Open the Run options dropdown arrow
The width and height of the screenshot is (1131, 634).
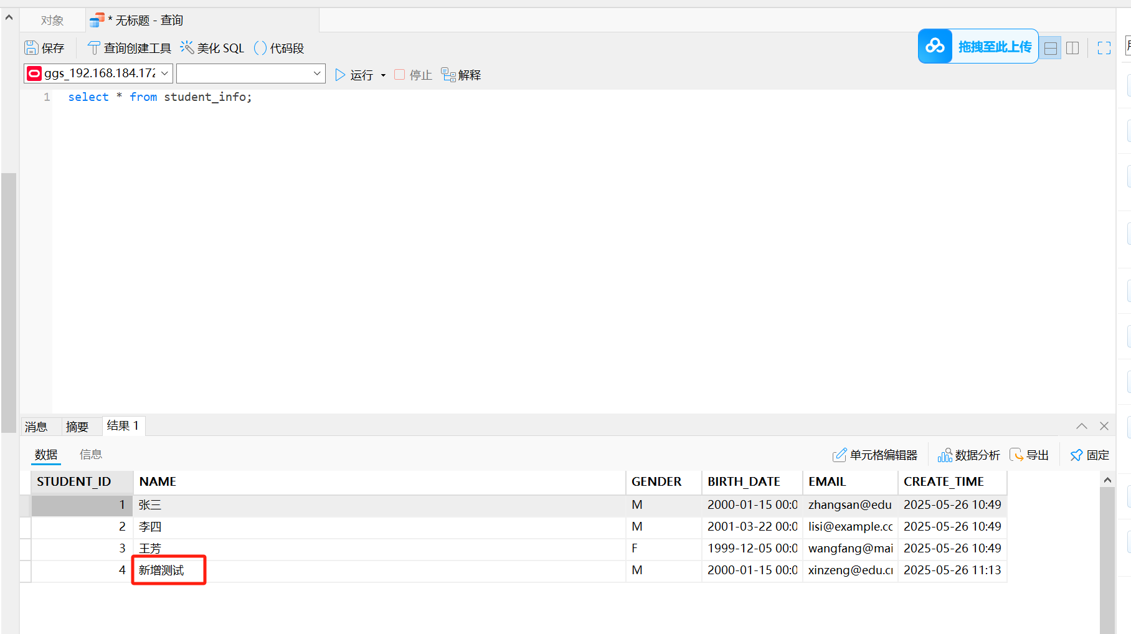pyautogui.click(x=383, y=75)
